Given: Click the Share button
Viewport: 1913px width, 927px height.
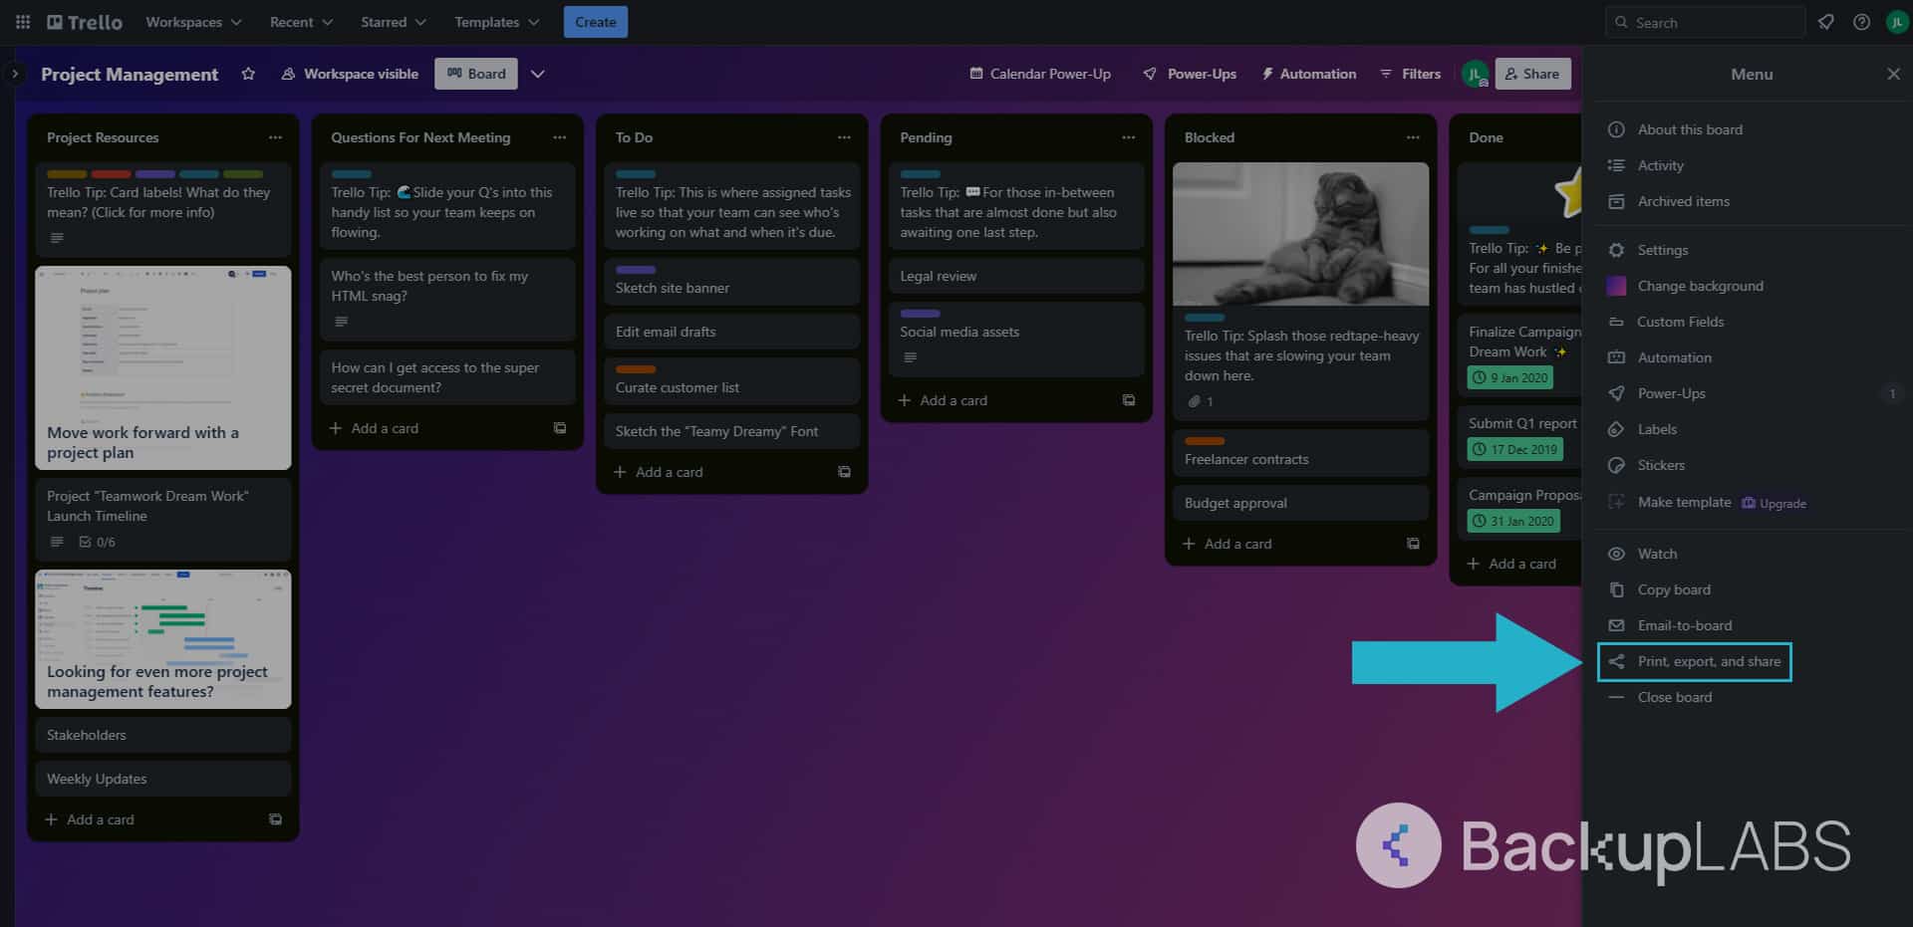Looking at the screenshot, I should point(1532,74).
